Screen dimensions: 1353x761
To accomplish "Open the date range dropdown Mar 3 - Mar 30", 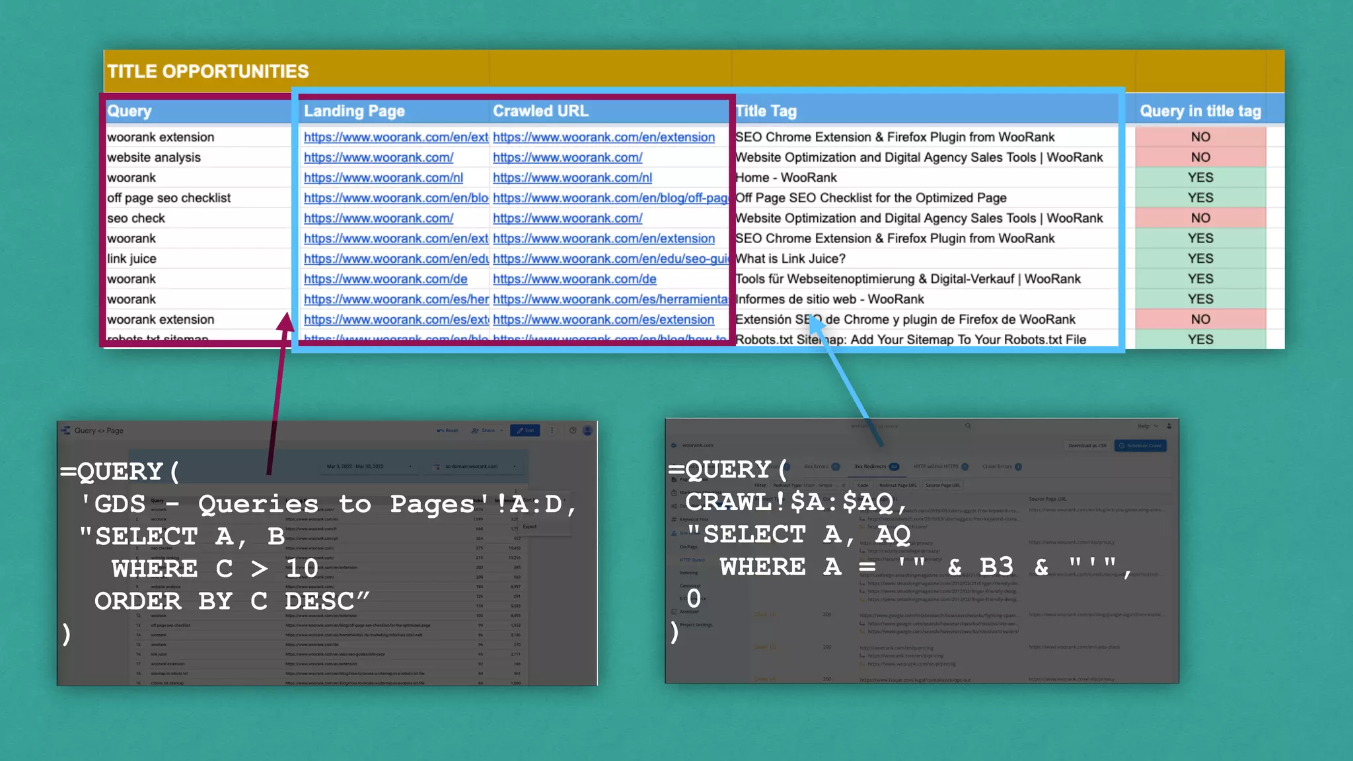I will (x=369, y=466).
